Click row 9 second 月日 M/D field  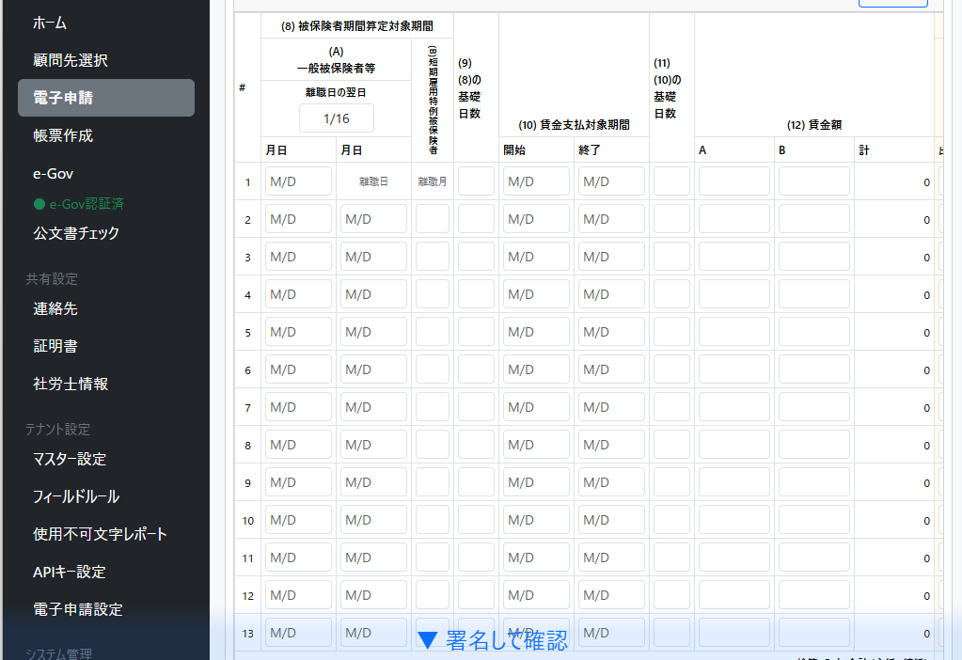pyautogui.click(x=373, y=482)
